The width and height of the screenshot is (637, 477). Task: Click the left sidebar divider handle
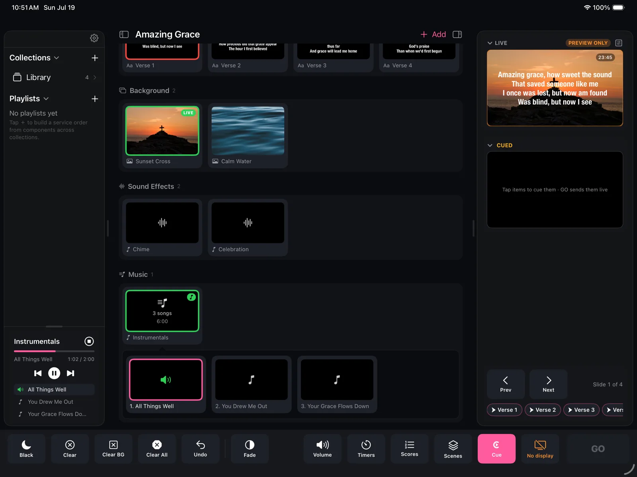[x=108, y=228]
